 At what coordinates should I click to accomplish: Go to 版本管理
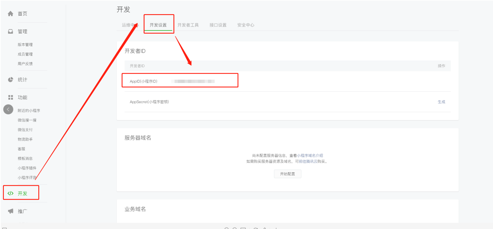pyautogui.click(x=25, y=45)
